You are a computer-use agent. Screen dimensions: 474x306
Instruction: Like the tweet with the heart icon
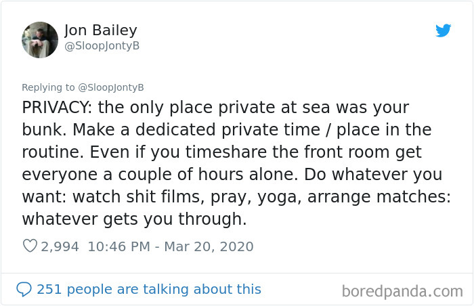point(30,246)
